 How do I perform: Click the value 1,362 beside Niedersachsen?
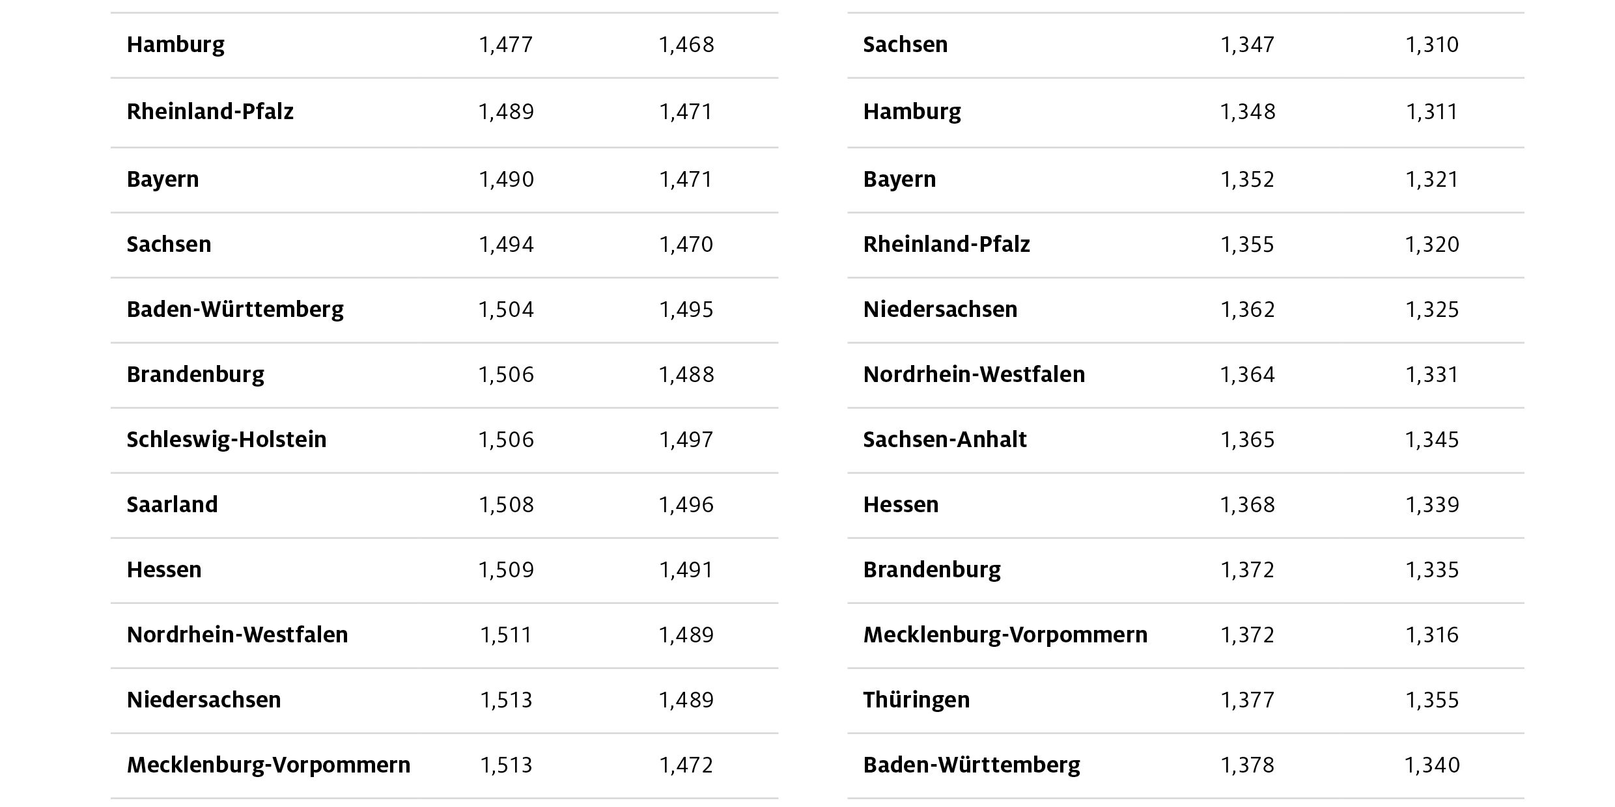click(x=1247, y=310)
